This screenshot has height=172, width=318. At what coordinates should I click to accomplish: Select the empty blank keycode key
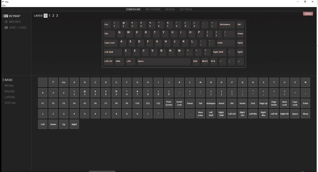[43, 82]
